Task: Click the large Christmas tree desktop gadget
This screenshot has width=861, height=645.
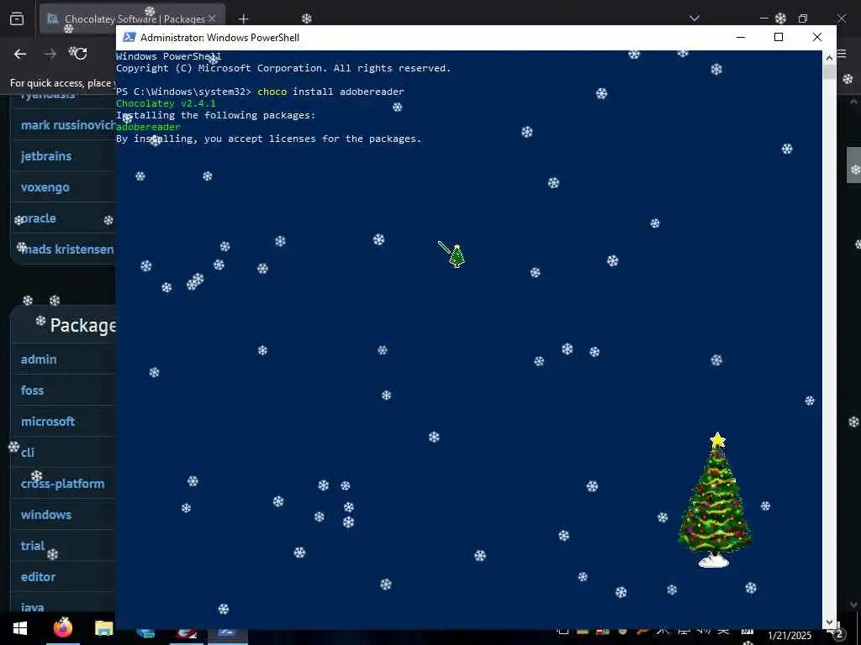Action: point(715,501)
